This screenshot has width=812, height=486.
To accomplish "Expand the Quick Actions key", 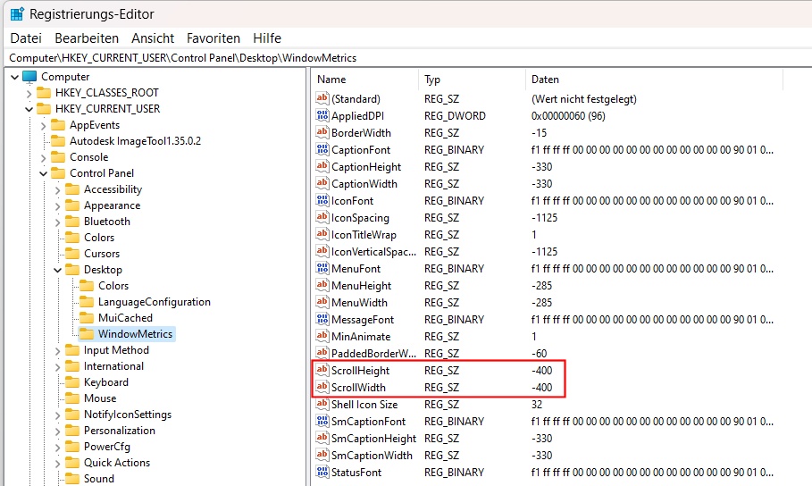I will 57,463.
